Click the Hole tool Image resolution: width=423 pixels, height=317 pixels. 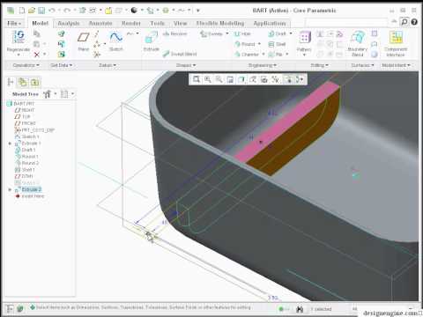click(242, 34)
